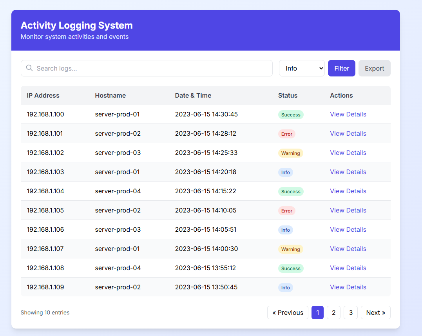Click the Success badge for 192.168.1.108
The image size is (422, 336).
tap(291, 269)
